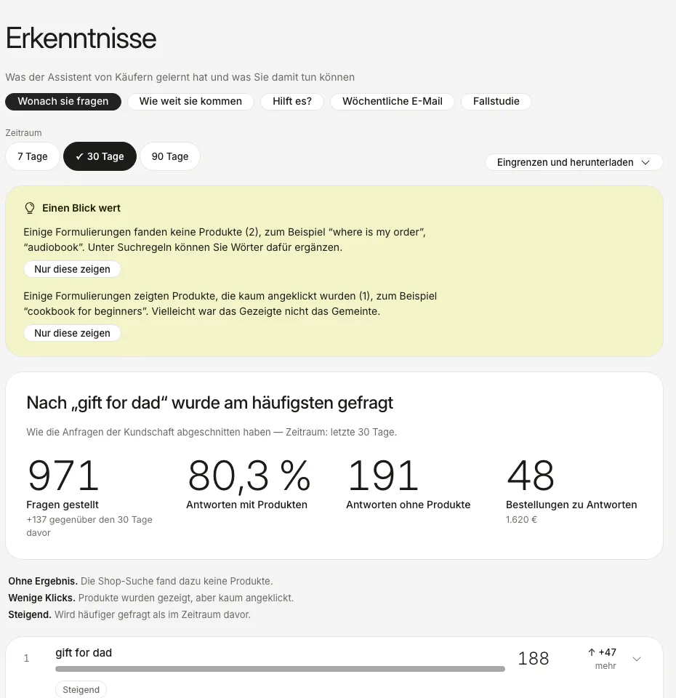
Task: Select the 90 Tage time range
Action: tap(170, 156)
